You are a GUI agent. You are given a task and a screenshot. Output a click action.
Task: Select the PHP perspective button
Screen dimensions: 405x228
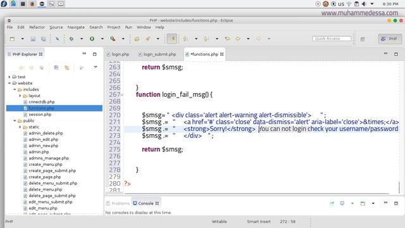pyautogui.click(x=390, y=39)
